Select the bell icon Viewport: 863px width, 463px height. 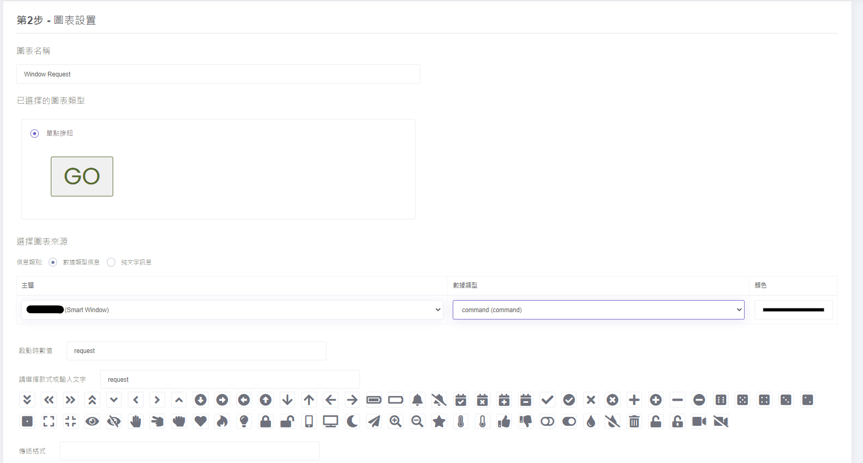pyautogui.click(x=417, y=400)
